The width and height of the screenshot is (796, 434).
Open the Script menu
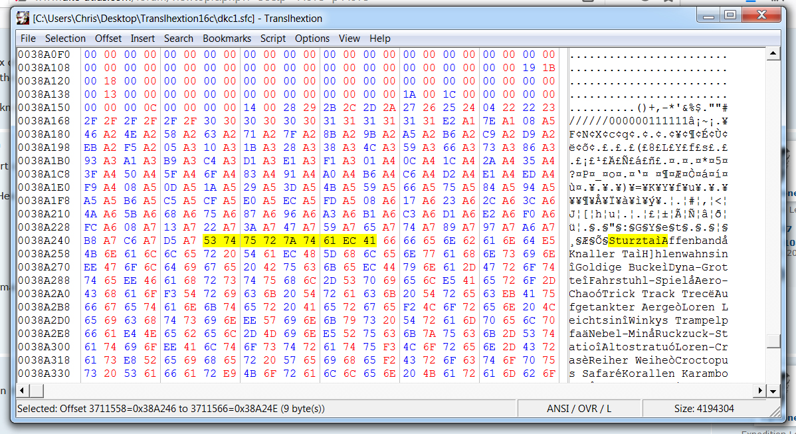[x=273, y=39]
